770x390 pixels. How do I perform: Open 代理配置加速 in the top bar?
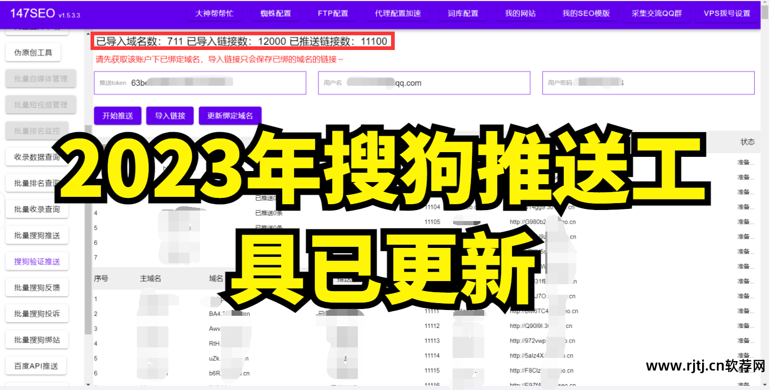tap(398, 13)
